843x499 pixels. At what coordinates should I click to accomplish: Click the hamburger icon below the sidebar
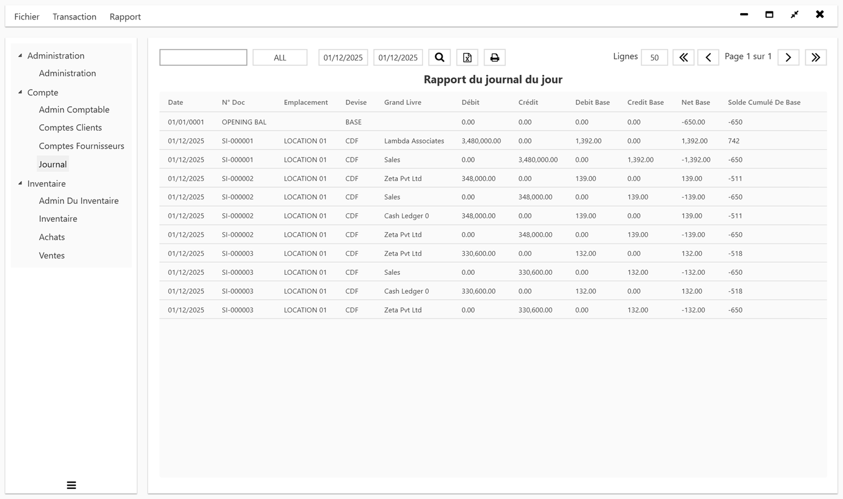pos(71,484)
